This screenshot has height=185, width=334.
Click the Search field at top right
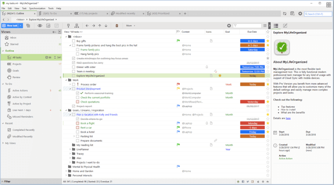[318, 14]
